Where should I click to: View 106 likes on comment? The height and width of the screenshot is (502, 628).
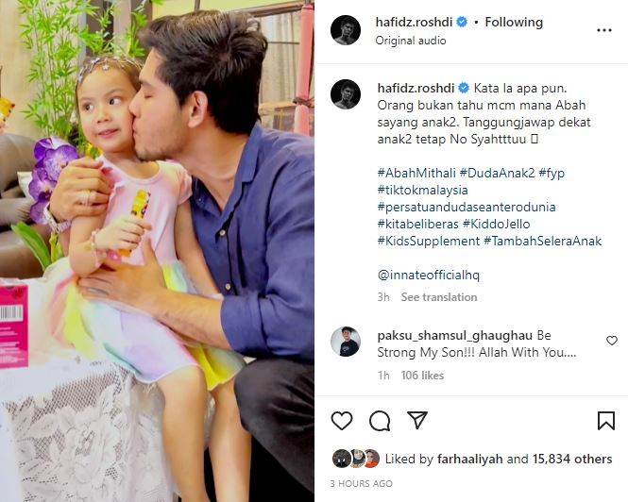[x=422, y=376]
